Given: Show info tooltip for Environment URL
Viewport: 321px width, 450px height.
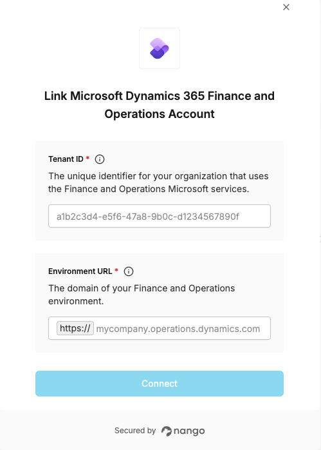Looking at the screenshot, I should tap(129, 271).
